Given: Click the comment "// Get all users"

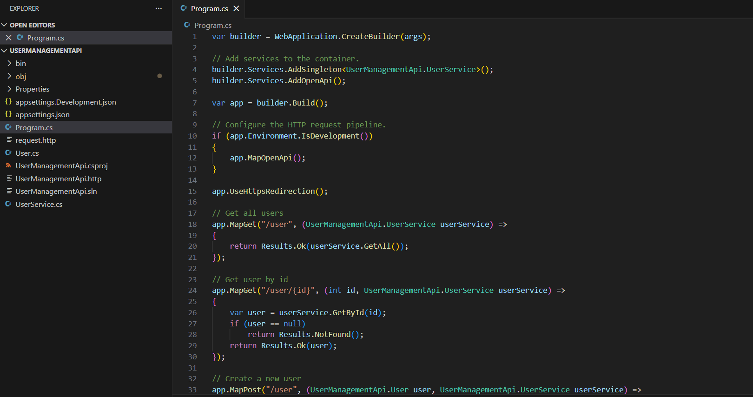Looking at the screenshot, I should 248,213.
